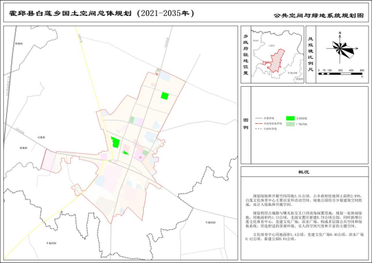Image resolution: width=372 pixels, height=263 pixels.
Task: Click the 白莲村 label on the main map
Action: point(41,137)
